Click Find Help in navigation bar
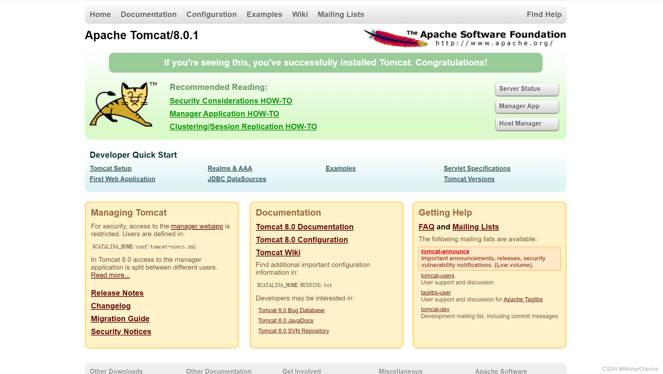 click(544, 14)
